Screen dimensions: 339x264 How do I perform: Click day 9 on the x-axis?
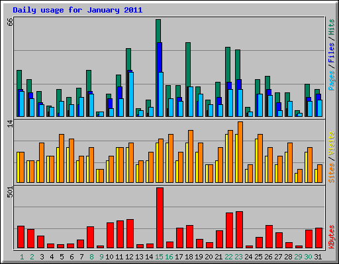click(x=101, y=257)
